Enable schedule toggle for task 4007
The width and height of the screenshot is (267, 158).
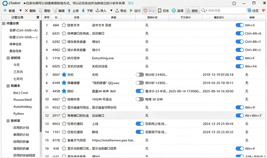click(x=140, y=74)
